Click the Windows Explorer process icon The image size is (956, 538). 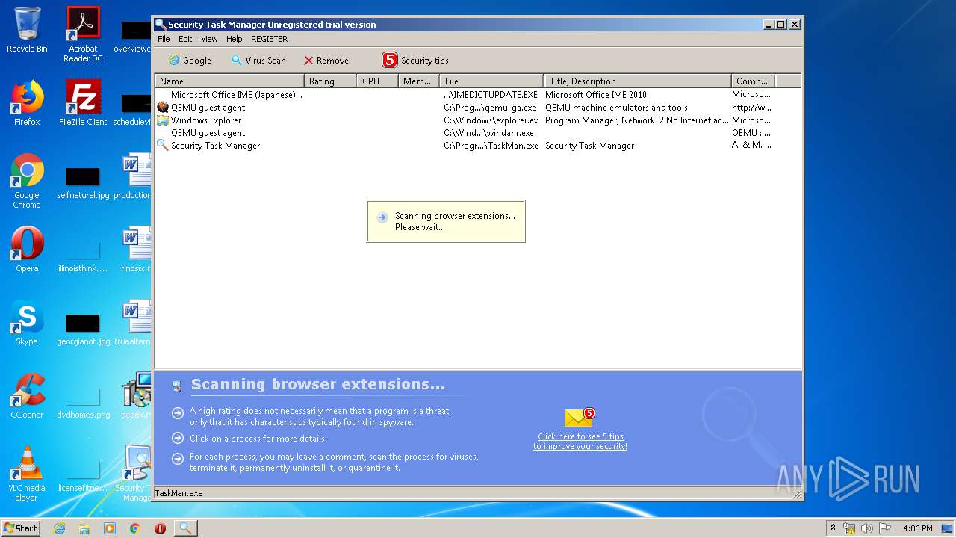[x=162, y=120]
